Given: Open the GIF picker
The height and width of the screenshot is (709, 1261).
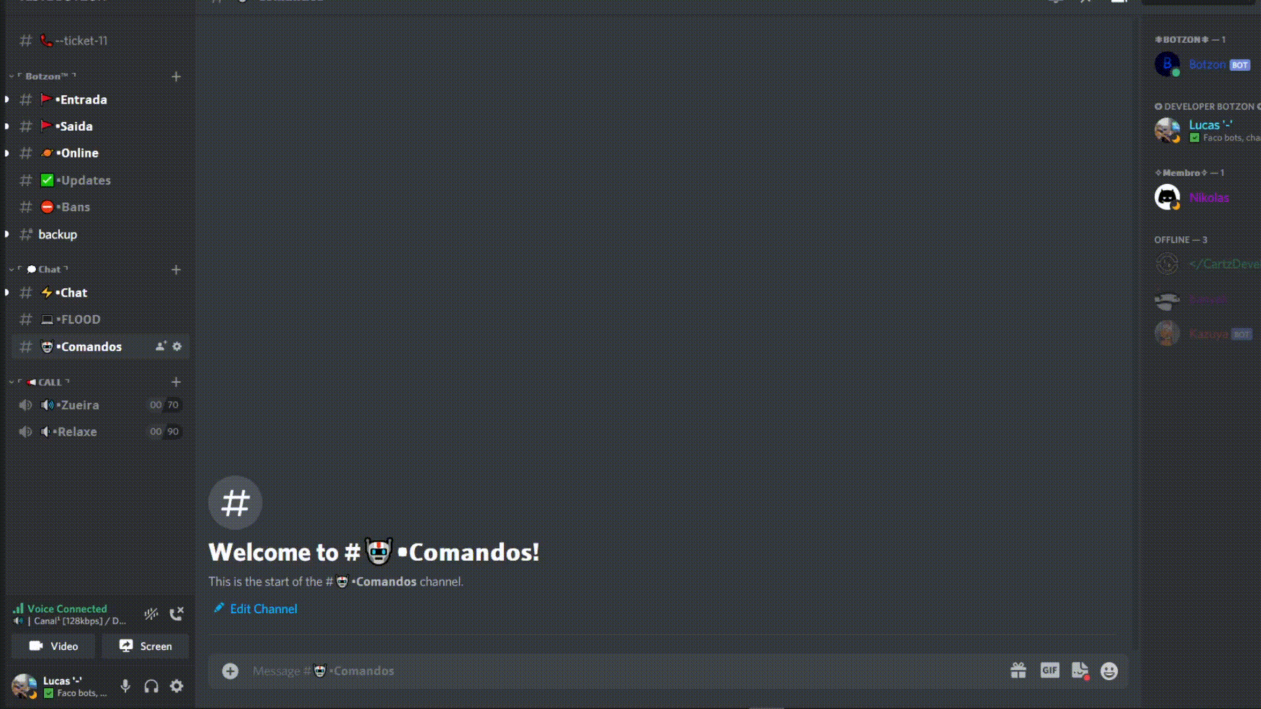Looking at the screenshot, I should (x=1050, y=670).
